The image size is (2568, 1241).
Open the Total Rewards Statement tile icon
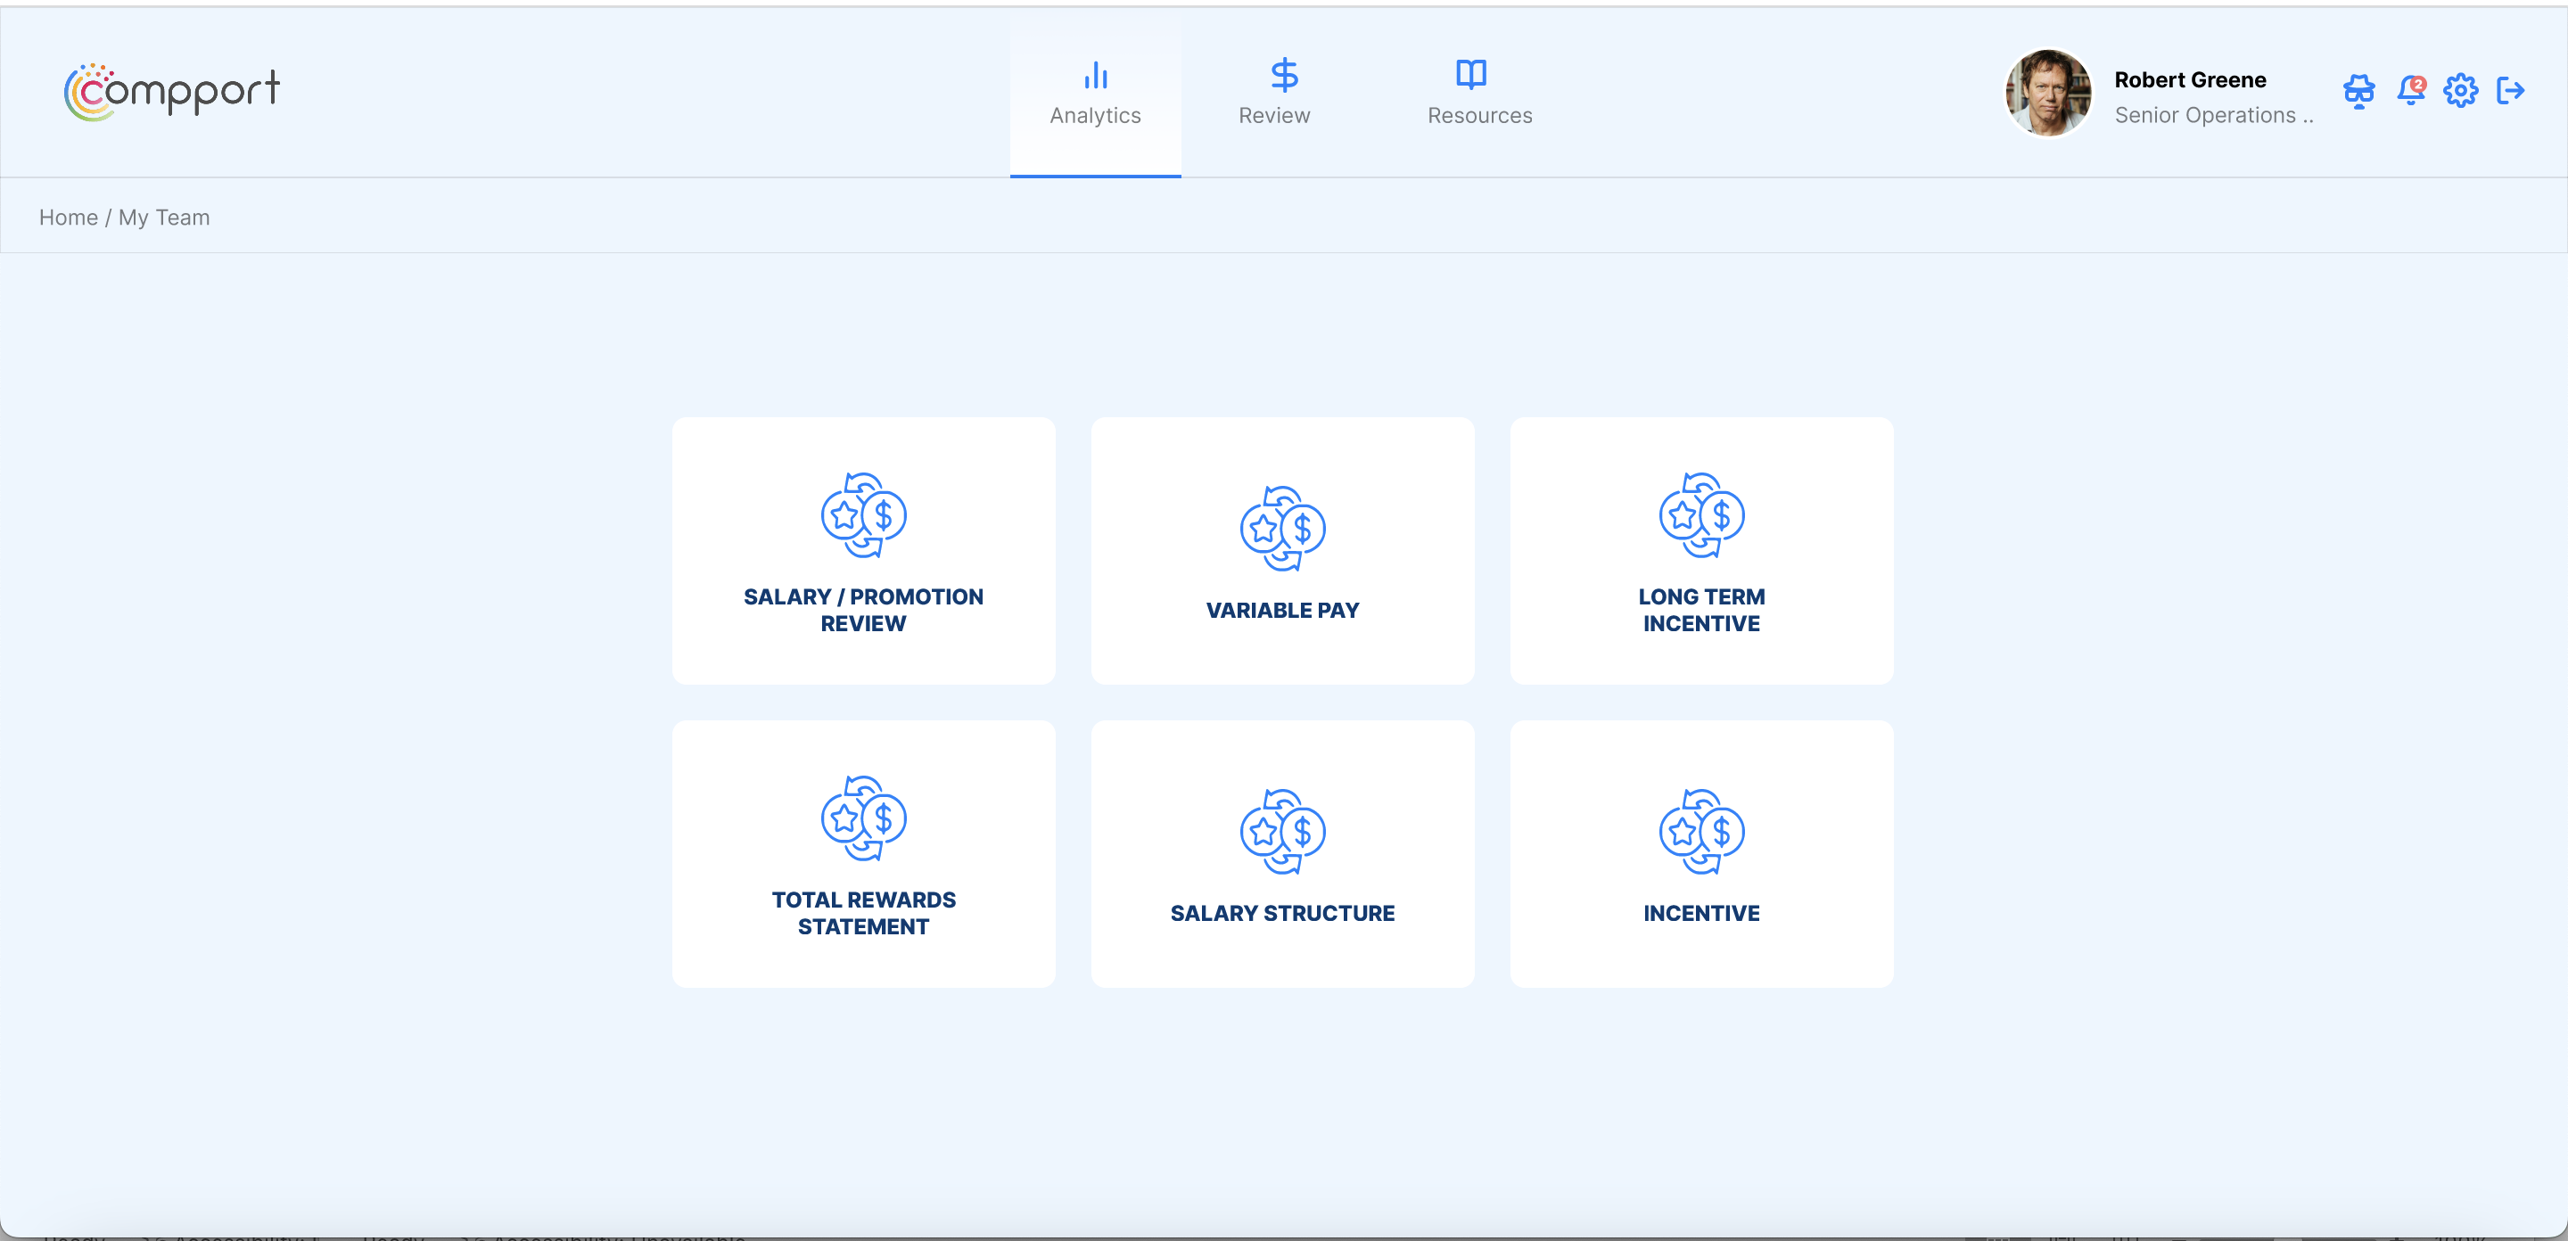click(x=863, y=818)
